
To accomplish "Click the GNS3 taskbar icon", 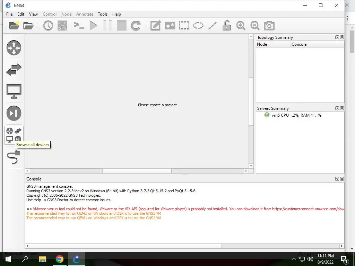I will point(77,259).
